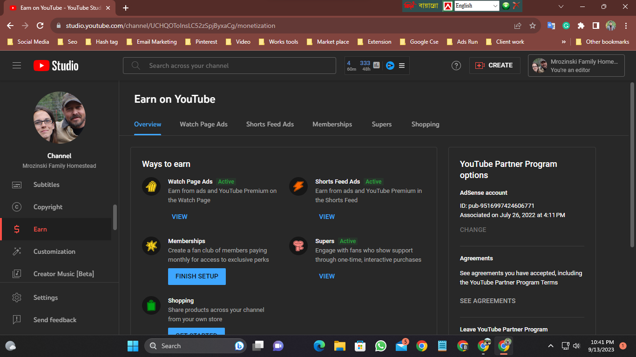Click VIEW under Supers
The width and height of the screenshot is (636, 357).
[327, 276]
